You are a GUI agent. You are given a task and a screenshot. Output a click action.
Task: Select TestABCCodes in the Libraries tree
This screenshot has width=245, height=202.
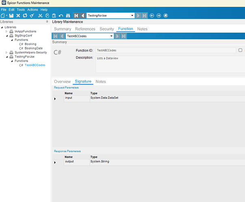(35, 65)
